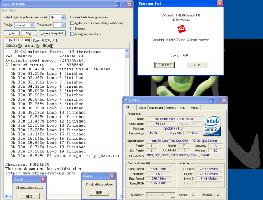Screen dimensions: 263x200
Task: Open the Priority Normal dropdown
Action: point(32,25)
